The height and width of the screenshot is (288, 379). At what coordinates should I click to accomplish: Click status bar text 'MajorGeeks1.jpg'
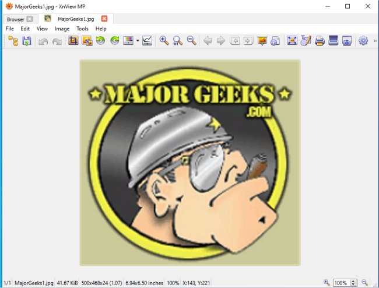pyautogui.click(x=34, y=283)
